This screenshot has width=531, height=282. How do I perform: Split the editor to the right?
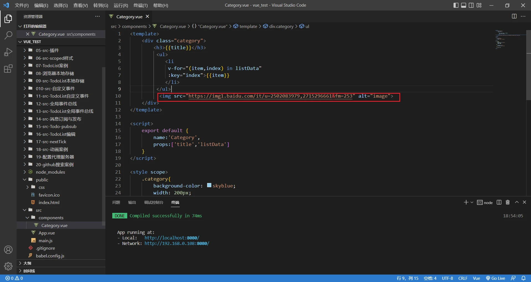514,16
